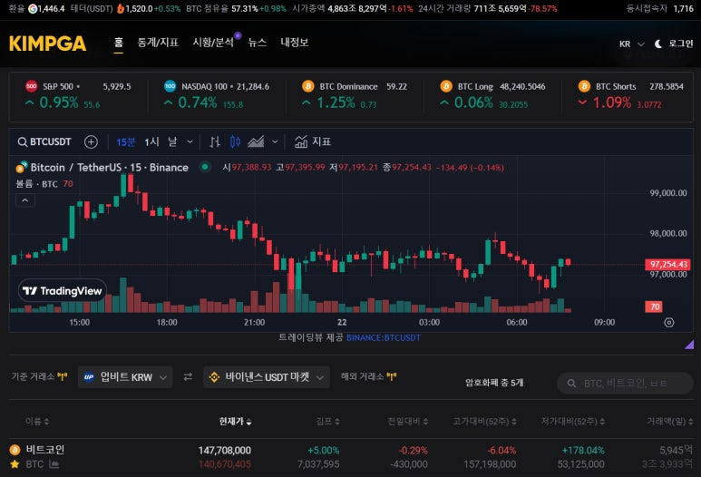
Task: Open the 업비트 KRW exchange dropdown
Action: click(125, 377)
